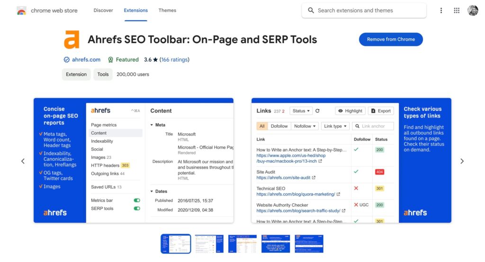The image size is (485, 262).
Task: Click the Tools category chip
Action: pyautogui.click(x=103, y=74)
